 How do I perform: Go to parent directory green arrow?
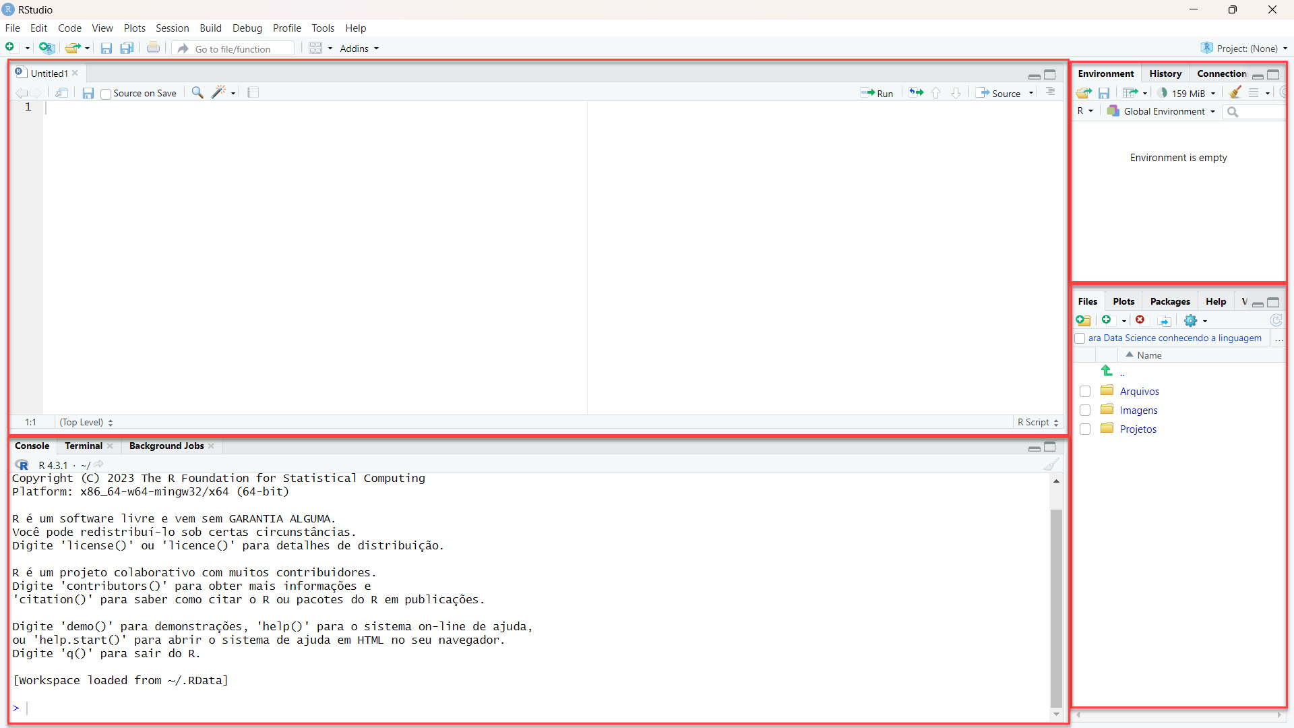click(x=1107, y=371)
